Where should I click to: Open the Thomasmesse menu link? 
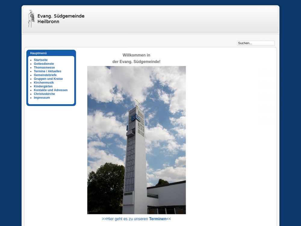coord(44,67)
